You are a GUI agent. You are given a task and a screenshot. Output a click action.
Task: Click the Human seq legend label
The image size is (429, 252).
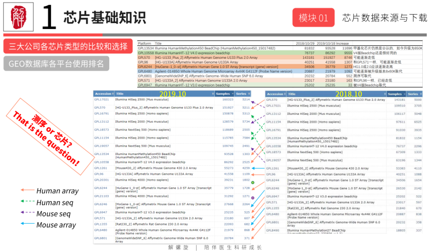pyautogui.click(x=55, y=202)
